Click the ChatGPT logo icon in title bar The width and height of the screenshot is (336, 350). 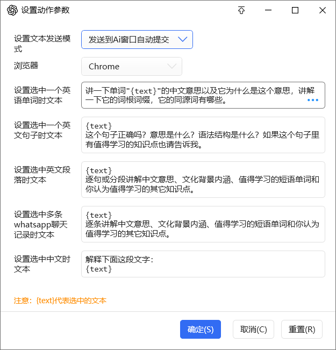[12, 10]
